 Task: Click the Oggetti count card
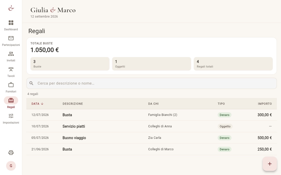(151, 64)
